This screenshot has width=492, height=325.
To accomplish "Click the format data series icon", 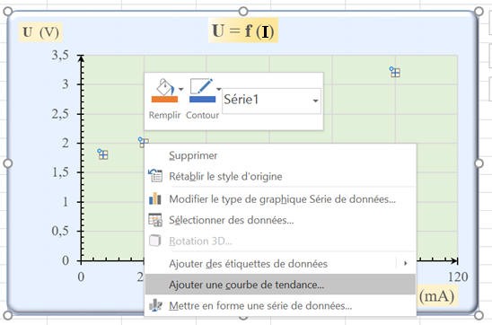I will pos(155,305).
